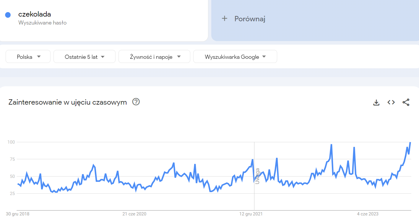Click the chart peak reaching 100
Screen dimensions: 419x224
(x=410, y=142)
